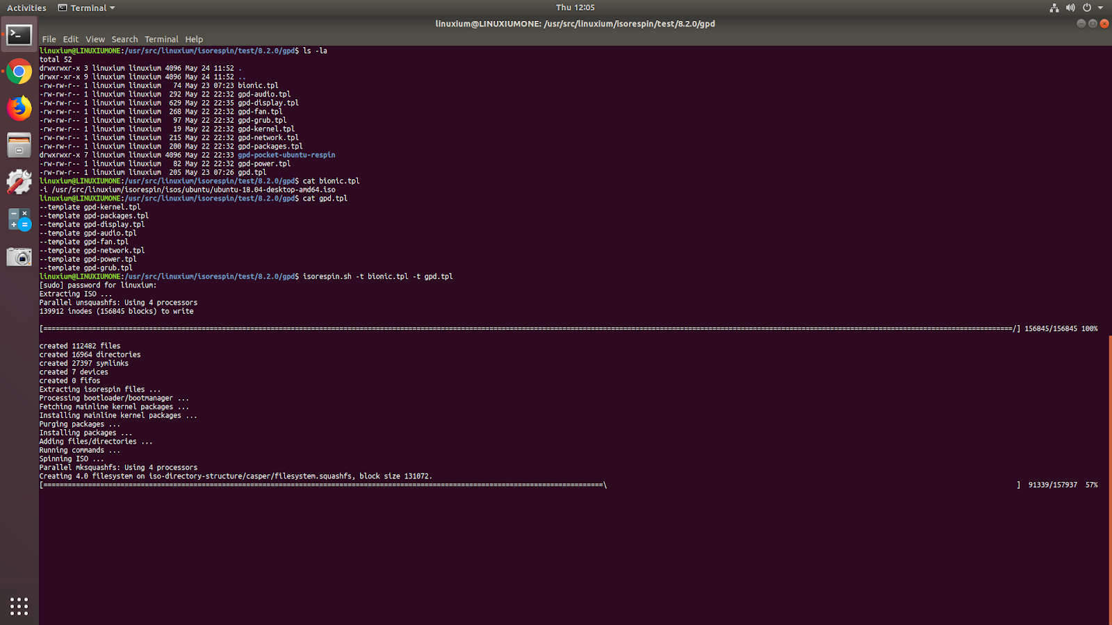This screenshot has width=1112, height=625.
Task: Open the Help menu
Action: point(193,39)
